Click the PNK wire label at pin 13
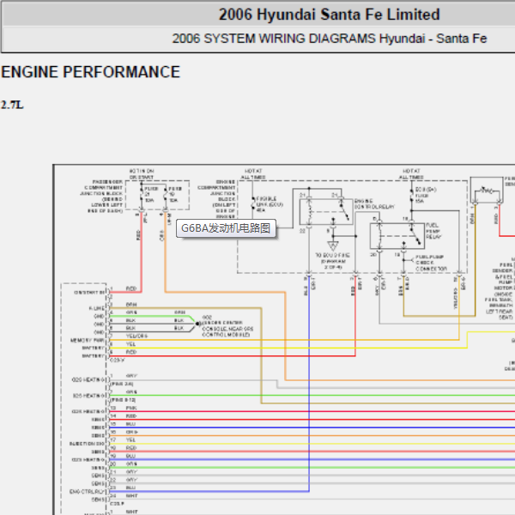The height and width of the screenshot is (515, 515). [x=131, y=408]
